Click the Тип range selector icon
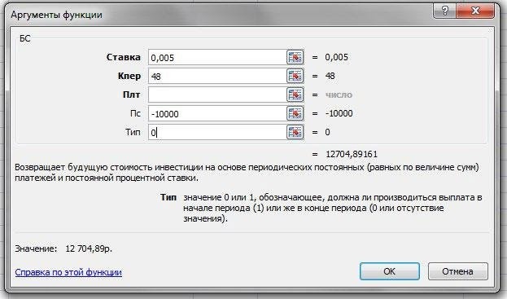This screenshot has width=507, height=299. (x=295, y=132)
